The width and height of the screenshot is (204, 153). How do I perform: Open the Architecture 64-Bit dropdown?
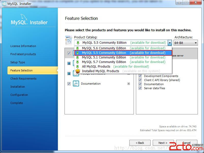pos(186,43)
